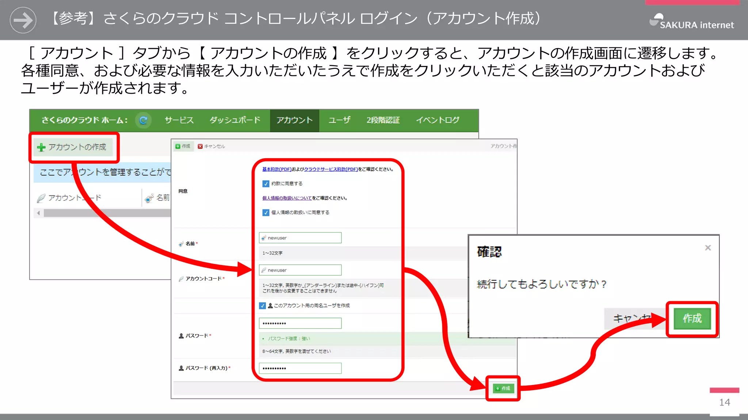
Task: Switch to the ユーザ tab
Action: click(x=339, y=120)
